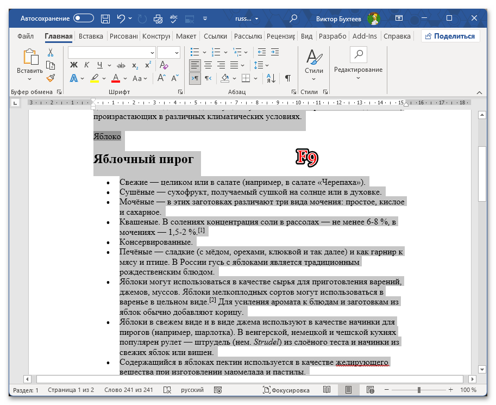This screenshot has width=496, height=405.
Task: Toggle the subscript x₂ button
Action: [x=135, y=66]
